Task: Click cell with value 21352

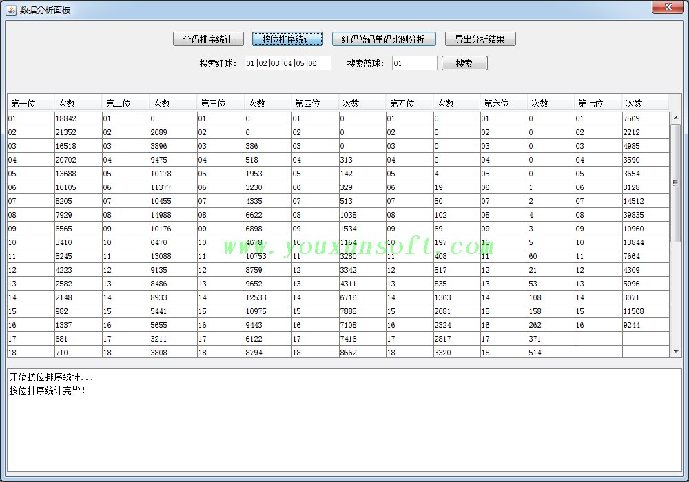Action: pyautogui.click(x=79, y=132)
